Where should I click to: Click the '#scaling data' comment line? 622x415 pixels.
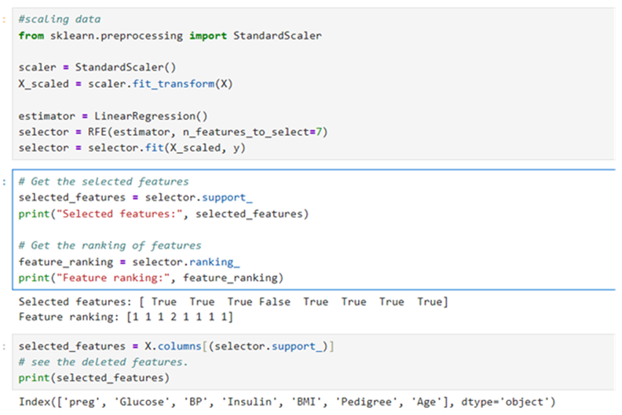point(59,19)
